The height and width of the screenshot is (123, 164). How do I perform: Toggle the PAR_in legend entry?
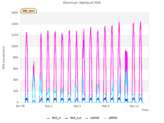54,118
